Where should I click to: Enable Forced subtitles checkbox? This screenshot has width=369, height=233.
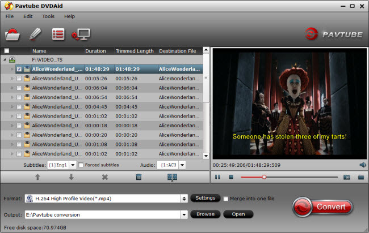tap(81, 165)
